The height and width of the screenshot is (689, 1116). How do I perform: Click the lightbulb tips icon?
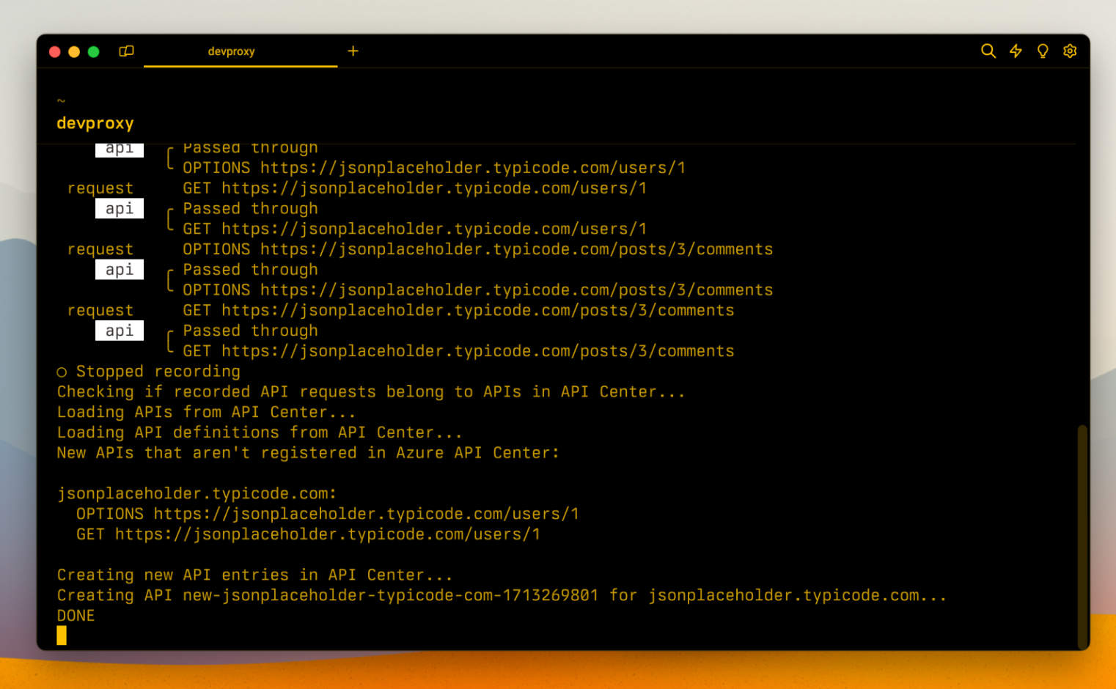(1042, 51)
